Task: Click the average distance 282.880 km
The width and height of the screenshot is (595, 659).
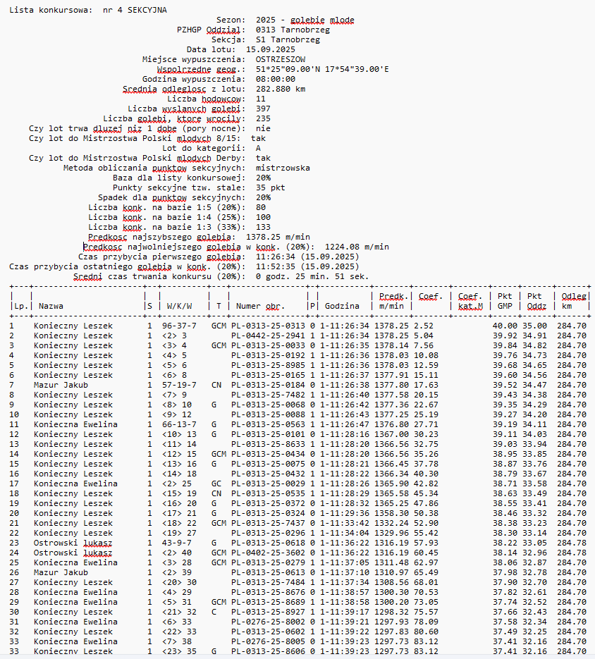Action: pyautogui.click(x=281, y=89)
